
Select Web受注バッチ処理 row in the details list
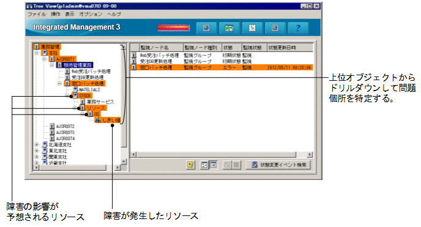point(222,55)
